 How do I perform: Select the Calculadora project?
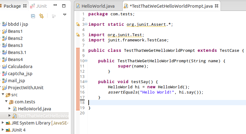(20, 67)
